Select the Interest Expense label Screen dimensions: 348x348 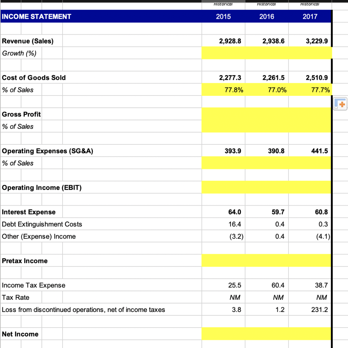pyautogui.click(x=29, y=212)
